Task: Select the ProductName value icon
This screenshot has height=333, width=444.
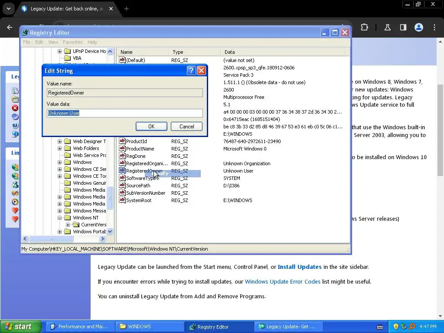Action: [122, 148]
